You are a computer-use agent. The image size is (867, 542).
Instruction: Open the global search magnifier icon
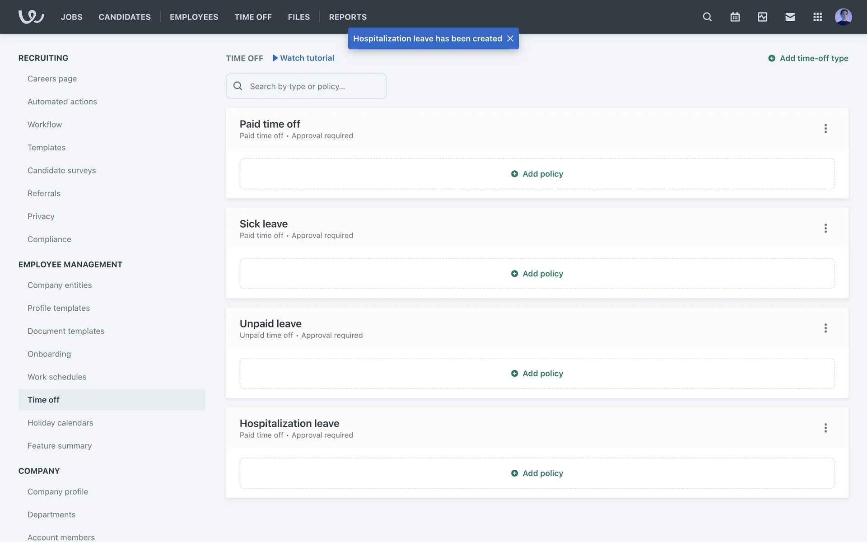(x=707, y=17)
